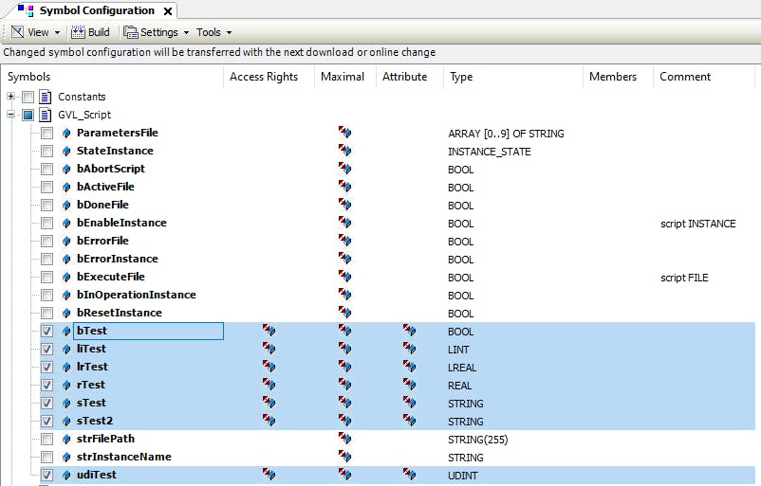The image size is (761, 486).
Task: Click Access Rights icon for bTest
Action: tap(269, 330)
